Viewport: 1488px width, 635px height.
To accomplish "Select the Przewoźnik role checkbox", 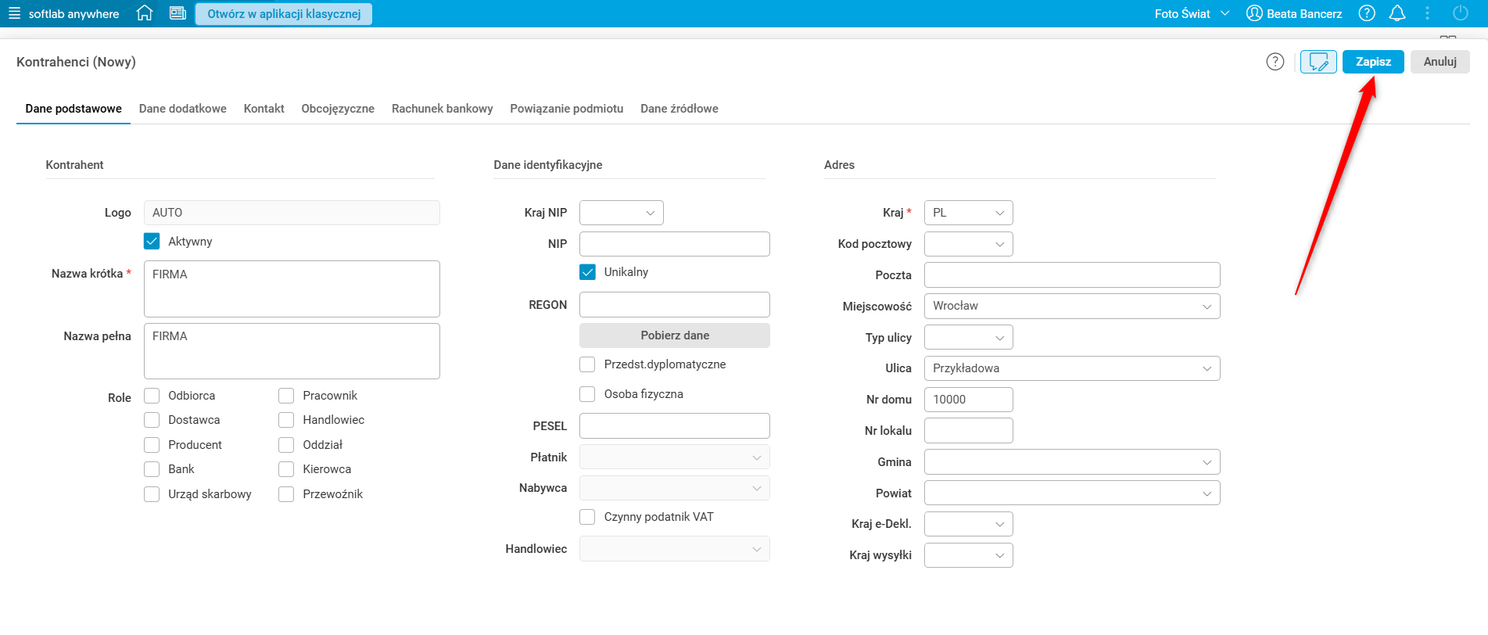I will coord(286,494).
